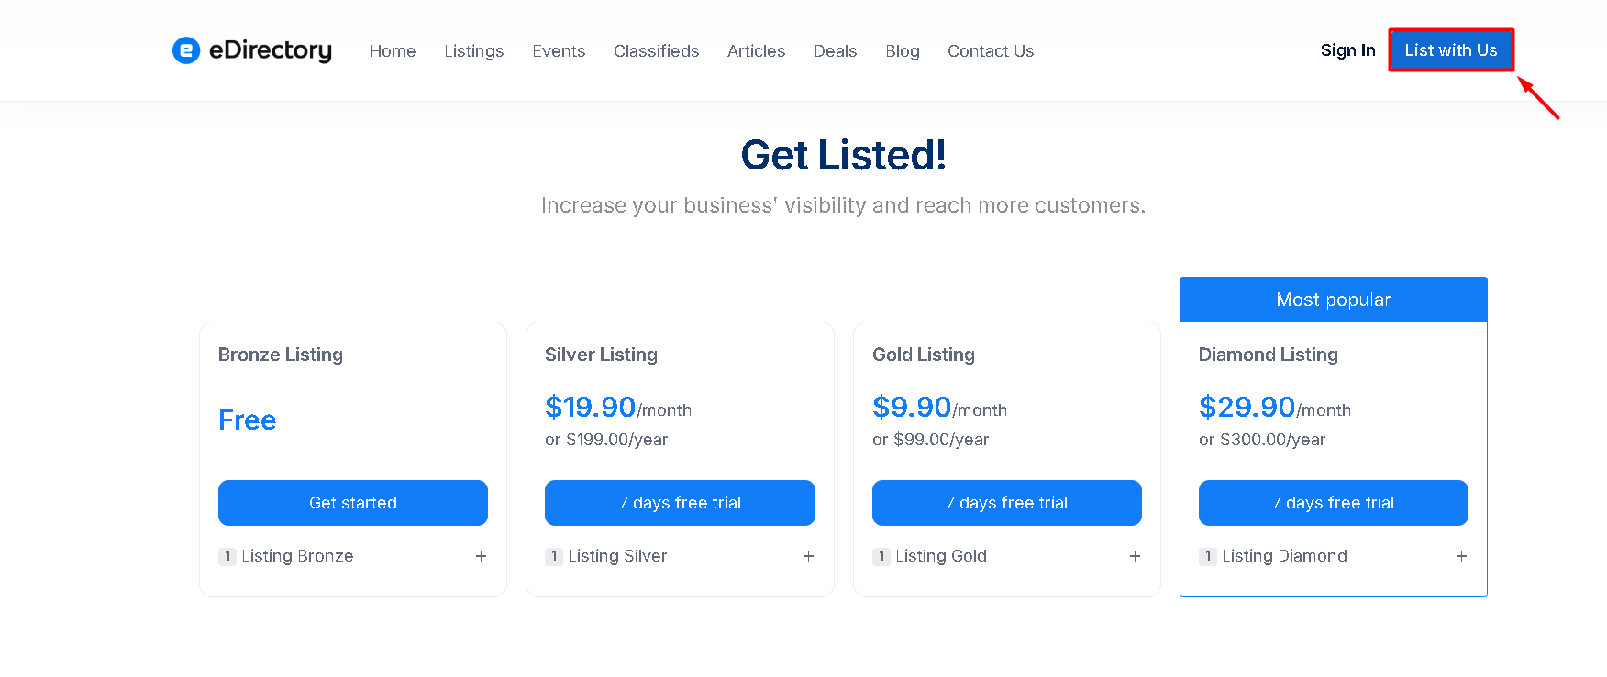Open the Events menu link
The width and height of the screenshot is (1607, 677).
coord(559,51)
